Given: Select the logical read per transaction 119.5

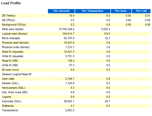Looking at the screenshot, I should coord(107,34).
